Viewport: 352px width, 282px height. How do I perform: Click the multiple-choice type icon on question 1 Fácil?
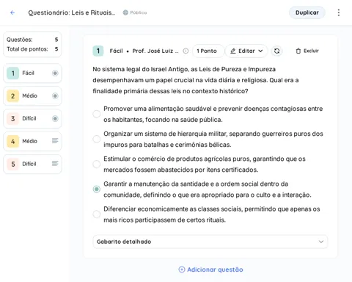55,73
